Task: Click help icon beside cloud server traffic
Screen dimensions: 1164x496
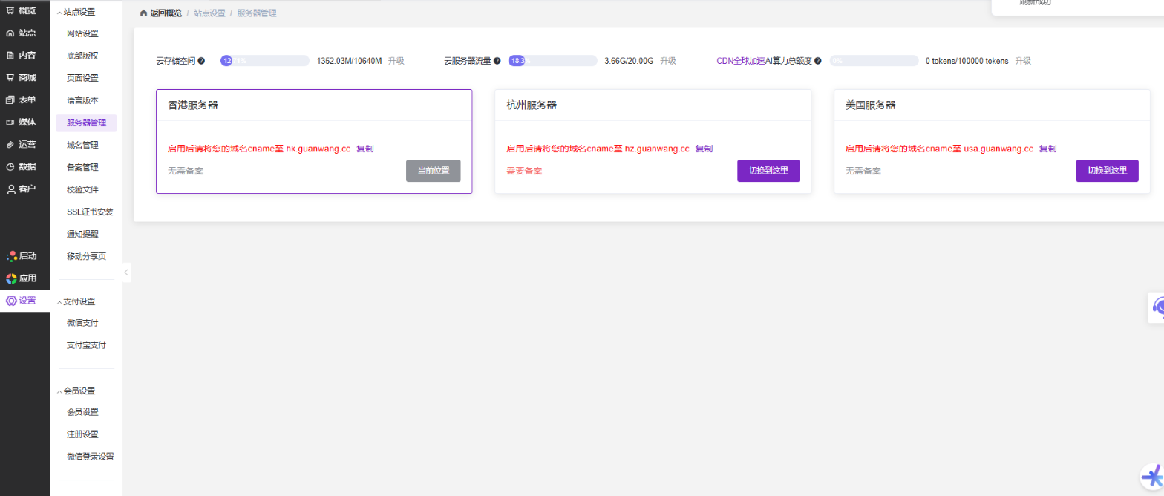Action: [x=497, y=61]
